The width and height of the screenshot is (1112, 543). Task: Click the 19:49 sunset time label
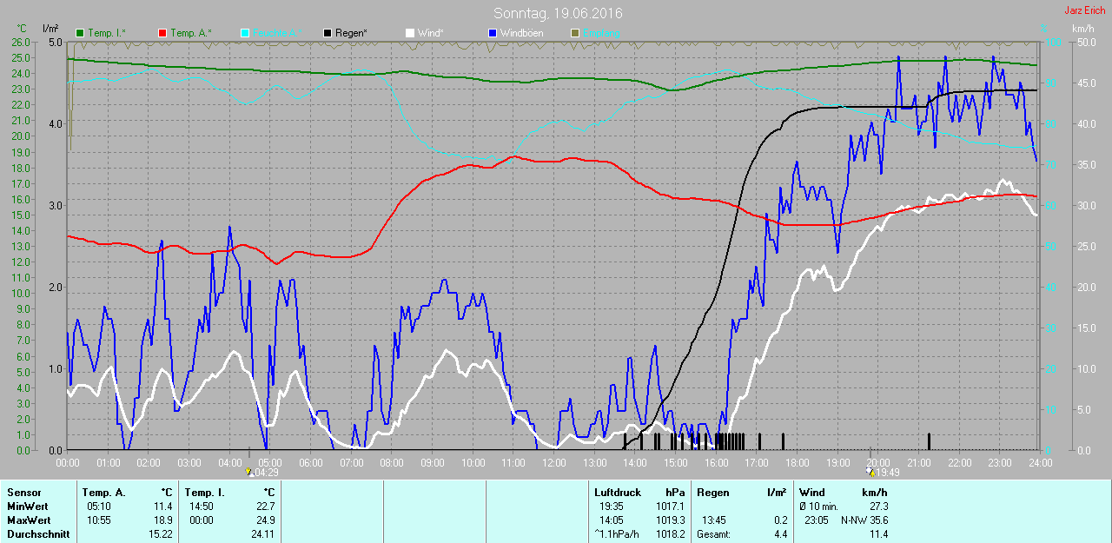tap(887, 473)
